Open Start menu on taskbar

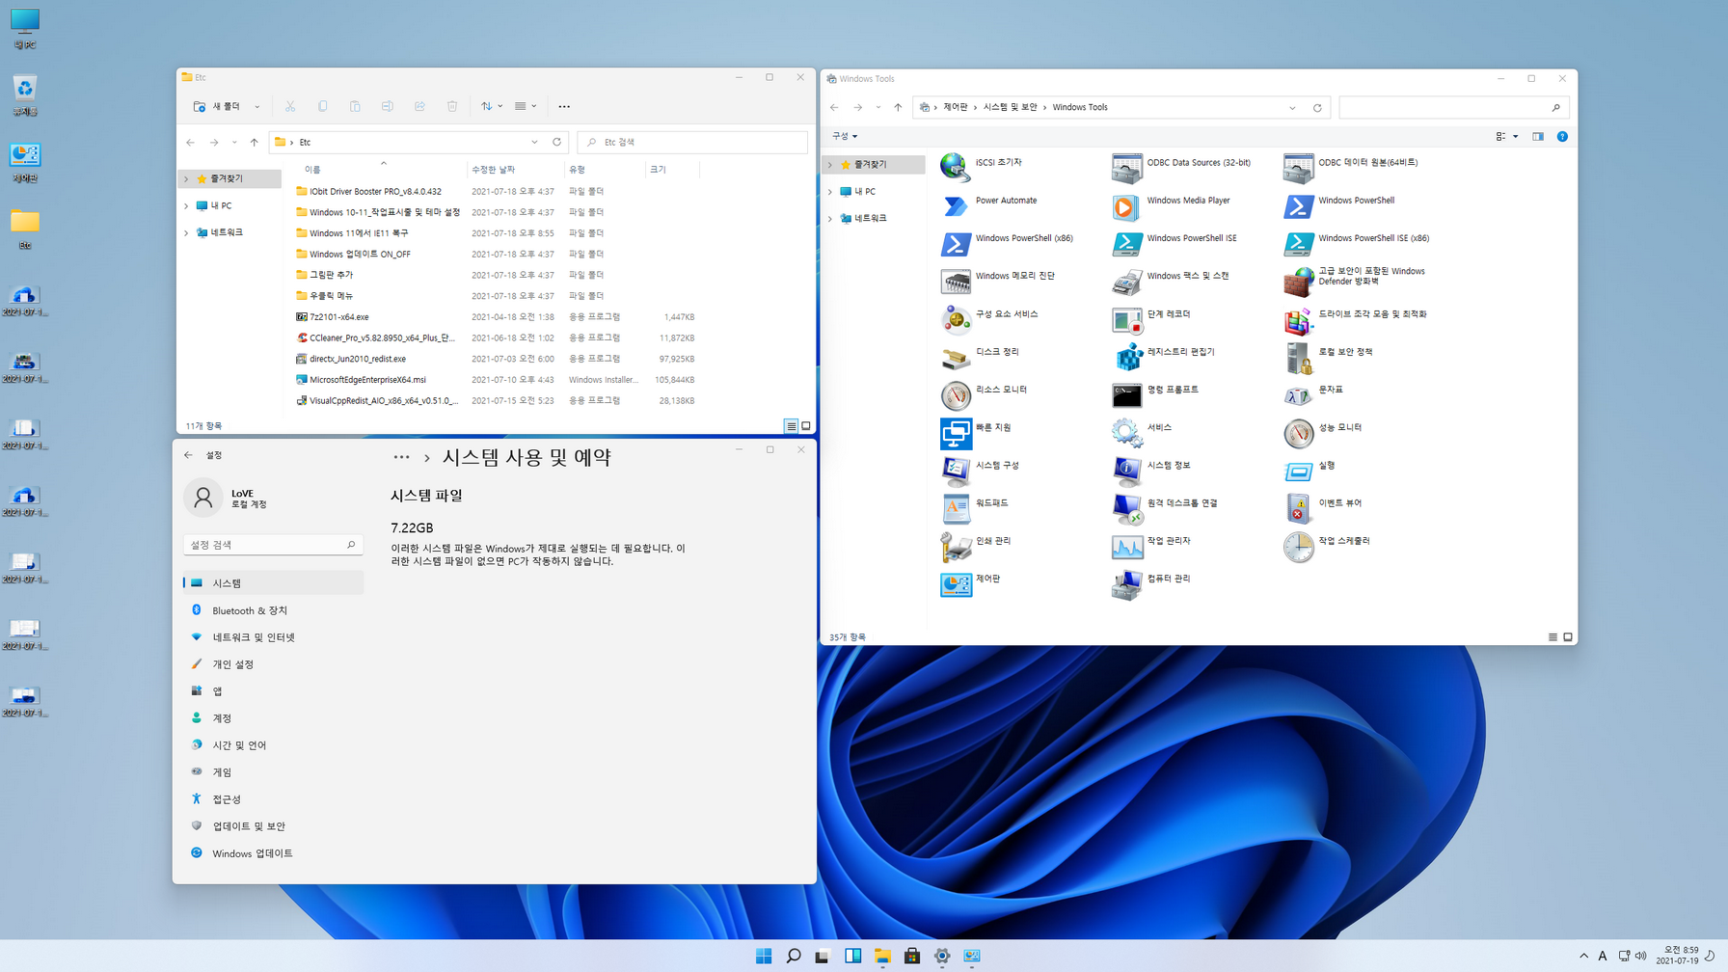[764, 956]
